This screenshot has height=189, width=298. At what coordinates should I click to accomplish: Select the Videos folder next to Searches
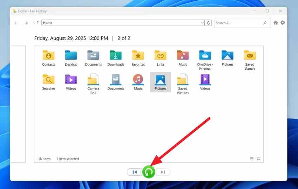71,82
